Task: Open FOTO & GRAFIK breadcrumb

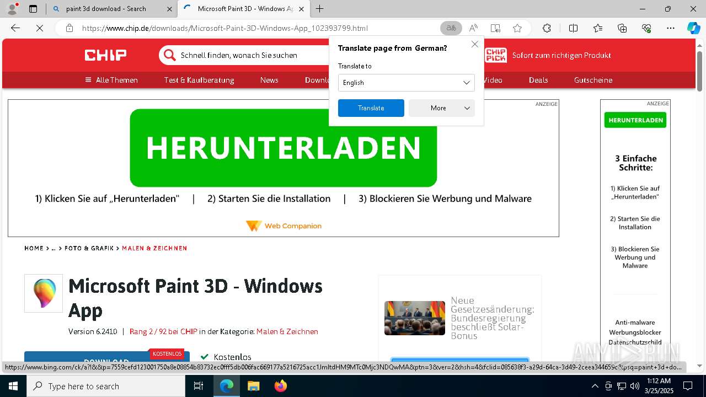Action: click(x=89, y=248)
